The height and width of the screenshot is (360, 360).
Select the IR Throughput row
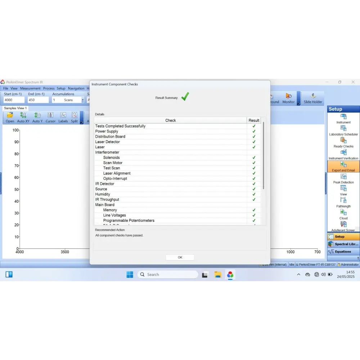[177, 199]
